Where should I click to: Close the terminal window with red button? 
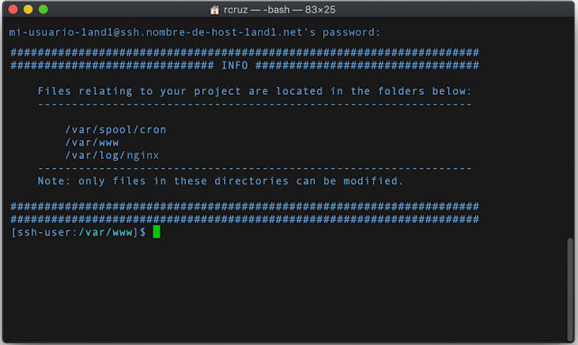point(14,9)
